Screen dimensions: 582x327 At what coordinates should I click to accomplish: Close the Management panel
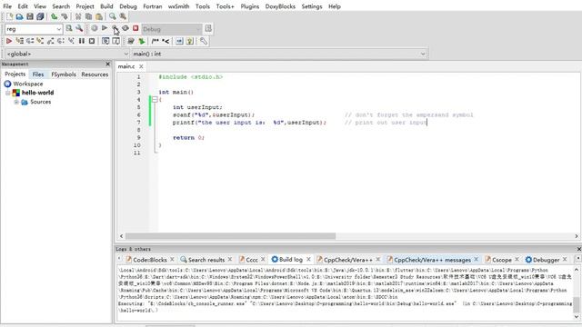tap(107, 64)
